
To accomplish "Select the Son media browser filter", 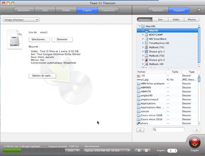I will 160,19.
